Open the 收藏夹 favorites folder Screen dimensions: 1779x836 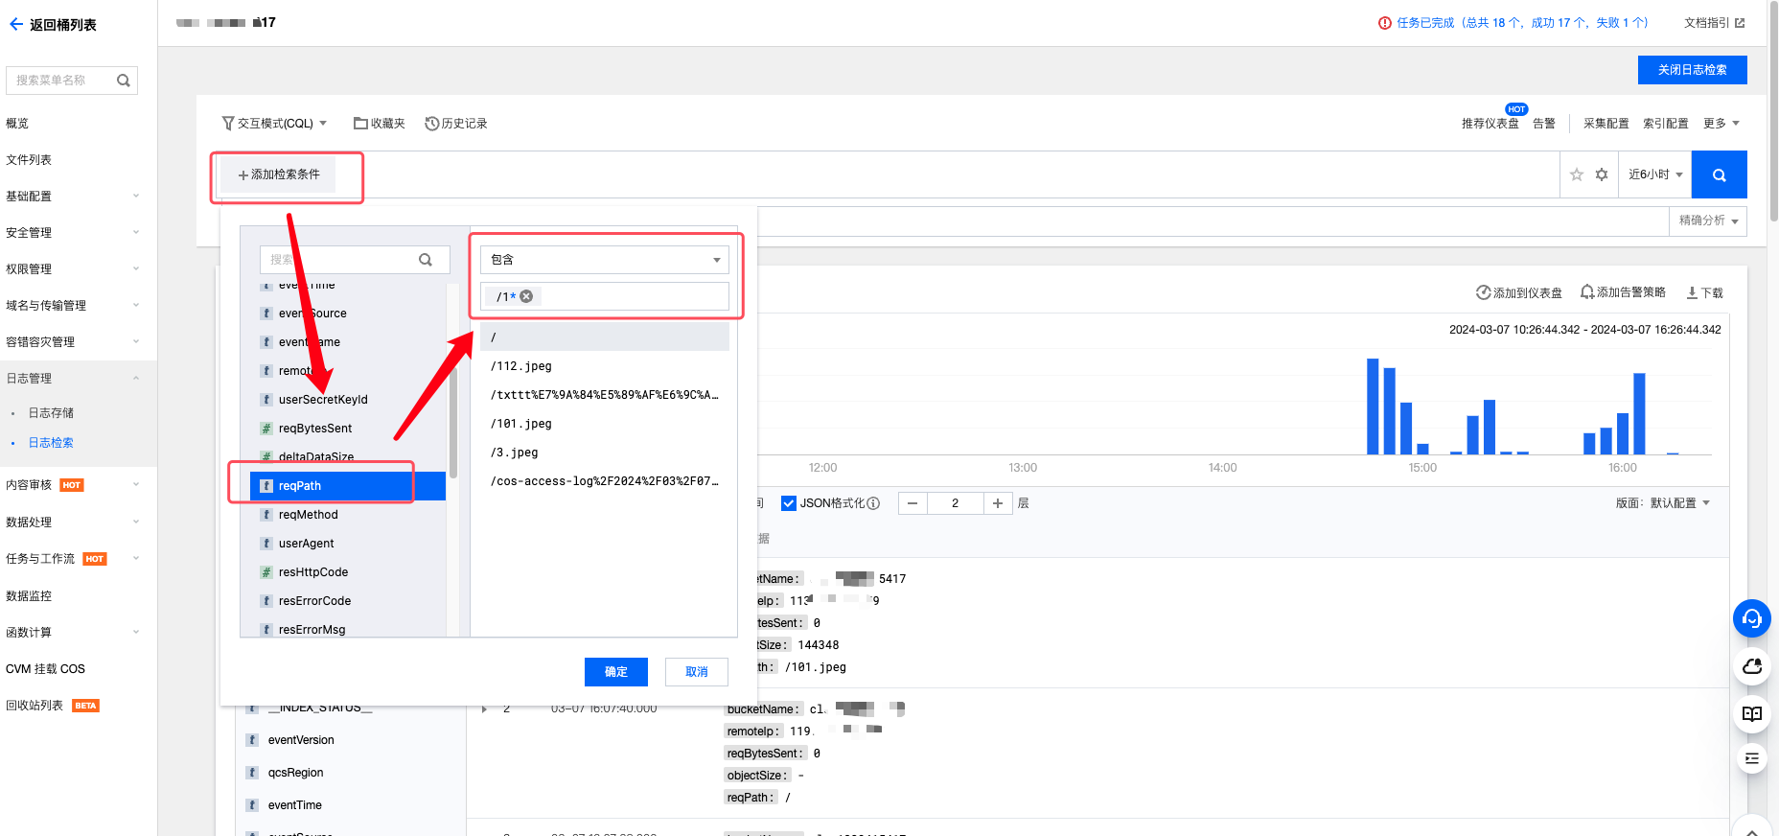pyautogui.click(x=380, y=124)
